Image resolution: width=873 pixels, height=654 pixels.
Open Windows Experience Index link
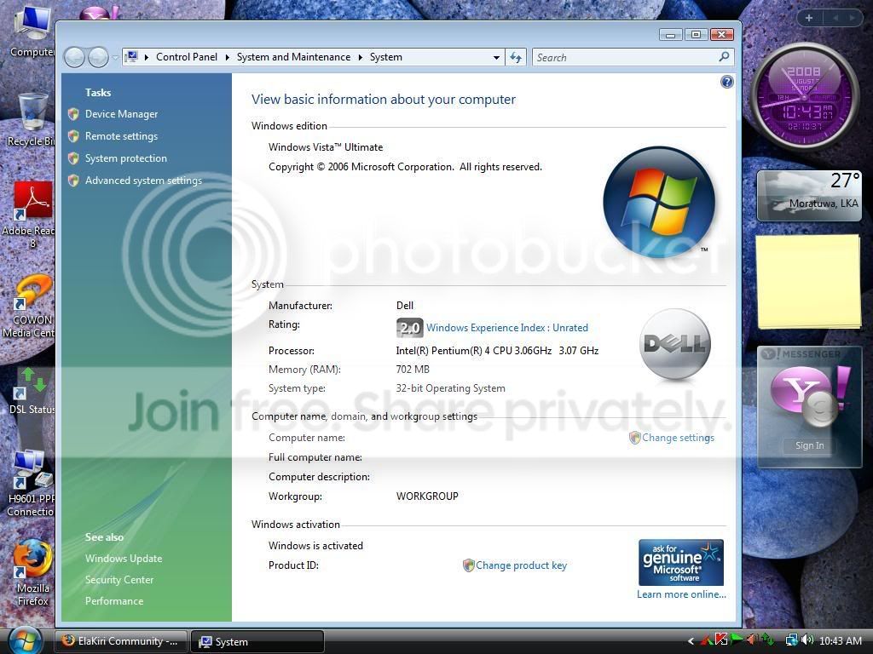click(x=506, y=328)
